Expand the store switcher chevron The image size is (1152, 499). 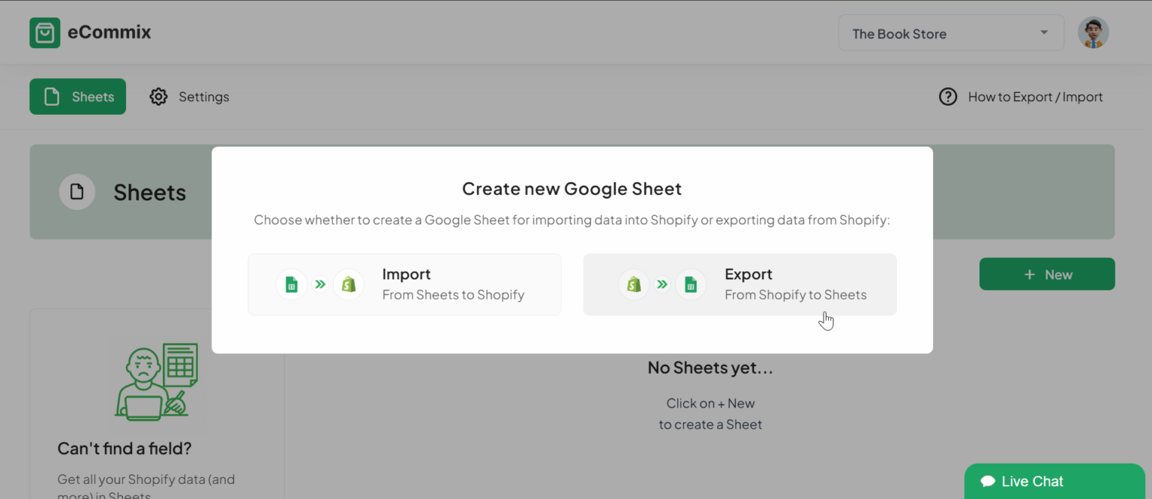[x=1042, y=32]
